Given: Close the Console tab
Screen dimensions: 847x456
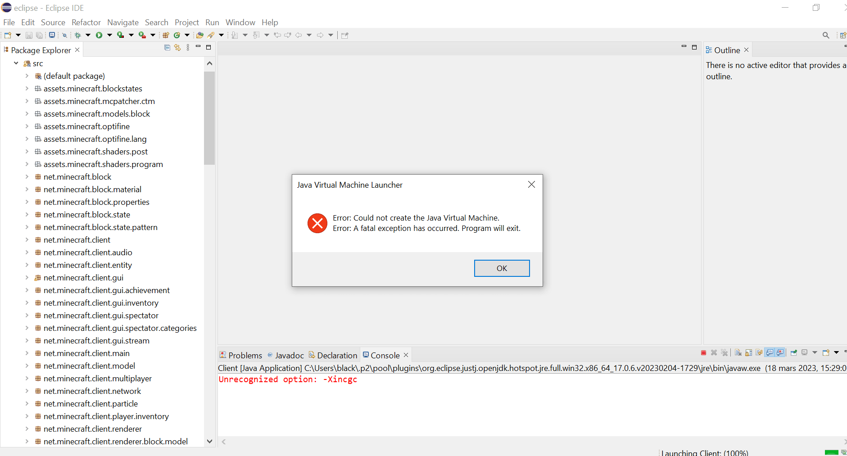Looking at the screenshot, I should coord(406,355).
